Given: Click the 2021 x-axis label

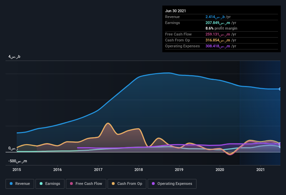Looking at the screenshot, I should [261, 170].
